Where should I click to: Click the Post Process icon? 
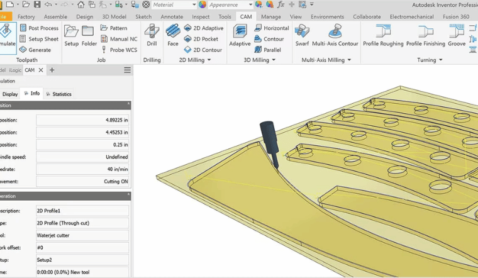(x=39, y=28)
